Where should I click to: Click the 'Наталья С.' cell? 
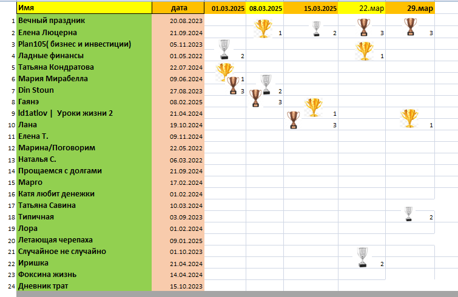coord(84,159)
